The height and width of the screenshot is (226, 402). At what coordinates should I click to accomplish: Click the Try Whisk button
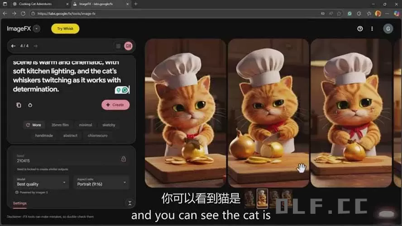(65, 29)
